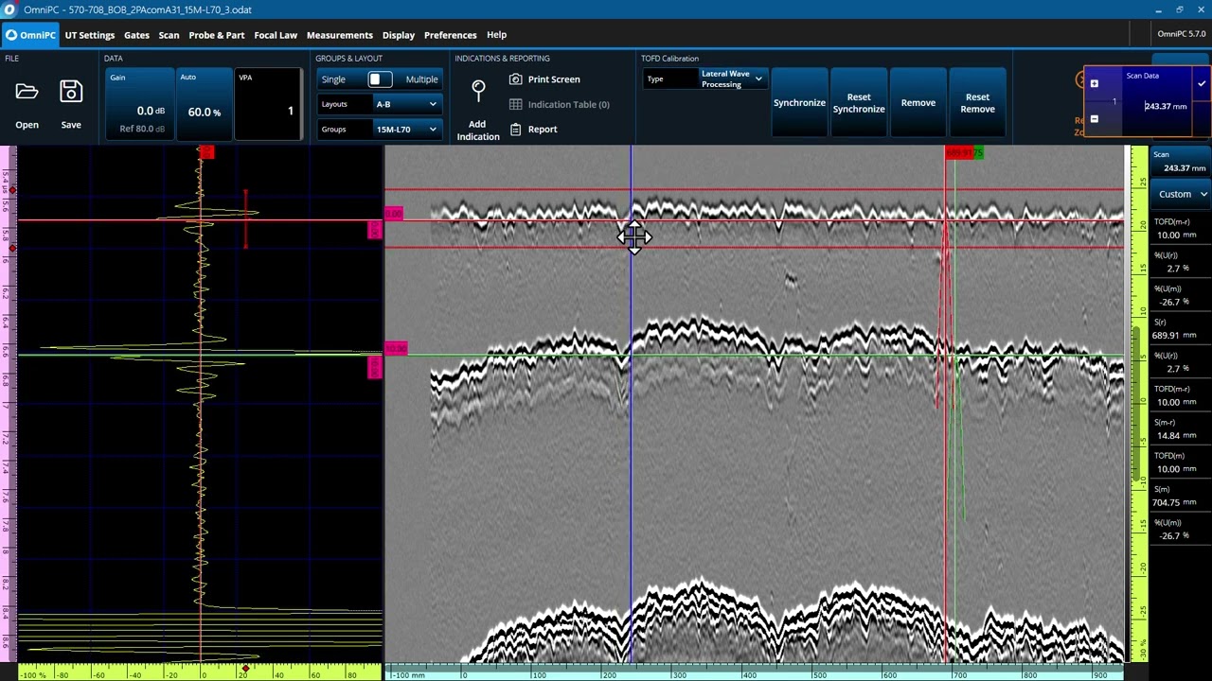This screenshot has height=681, width=1212.
Task: Open the TOFD Type Lateral Wave Processing dropdown
Action: (x=731, y=79)
